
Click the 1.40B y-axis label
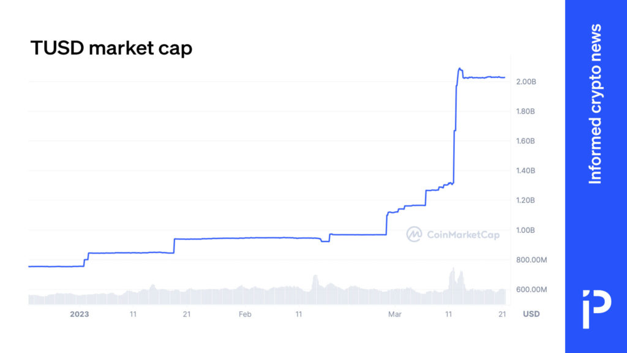pos(525,170)
